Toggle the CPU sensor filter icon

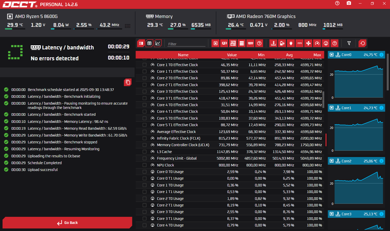tap(215, 43)
